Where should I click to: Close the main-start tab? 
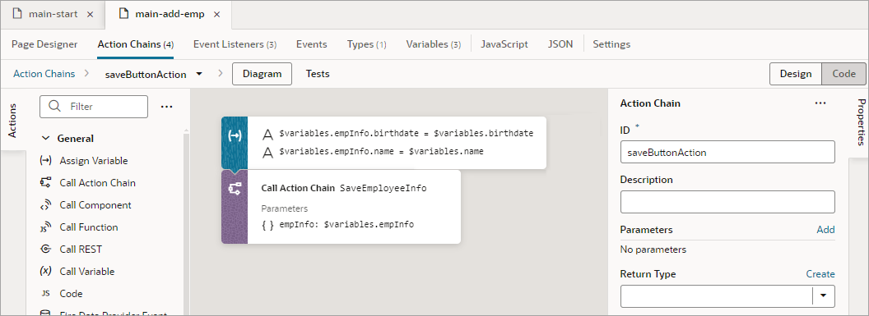(x=91, y=15)
